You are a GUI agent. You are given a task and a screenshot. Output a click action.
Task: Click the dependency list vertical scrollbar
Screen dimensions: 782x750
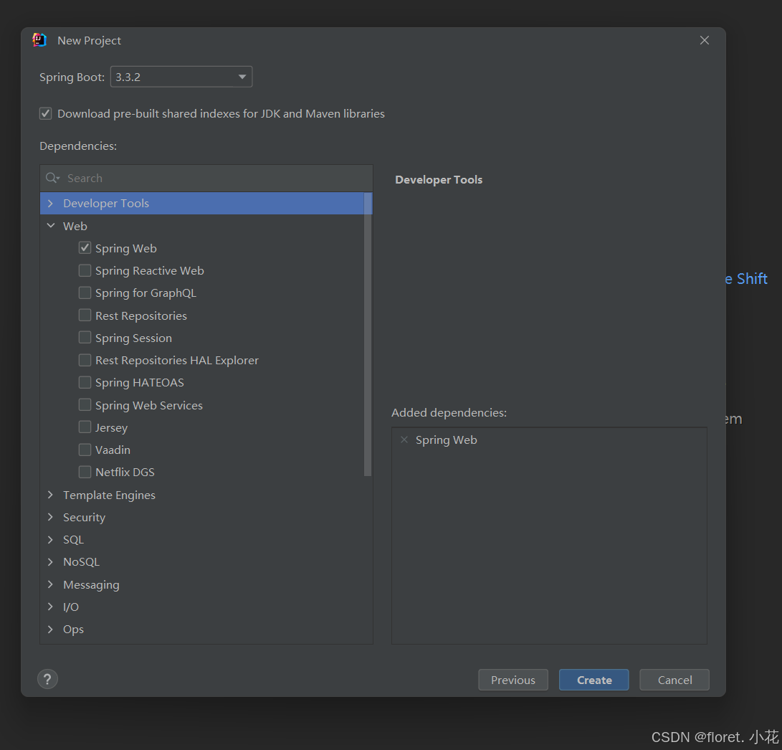(368, 334)
